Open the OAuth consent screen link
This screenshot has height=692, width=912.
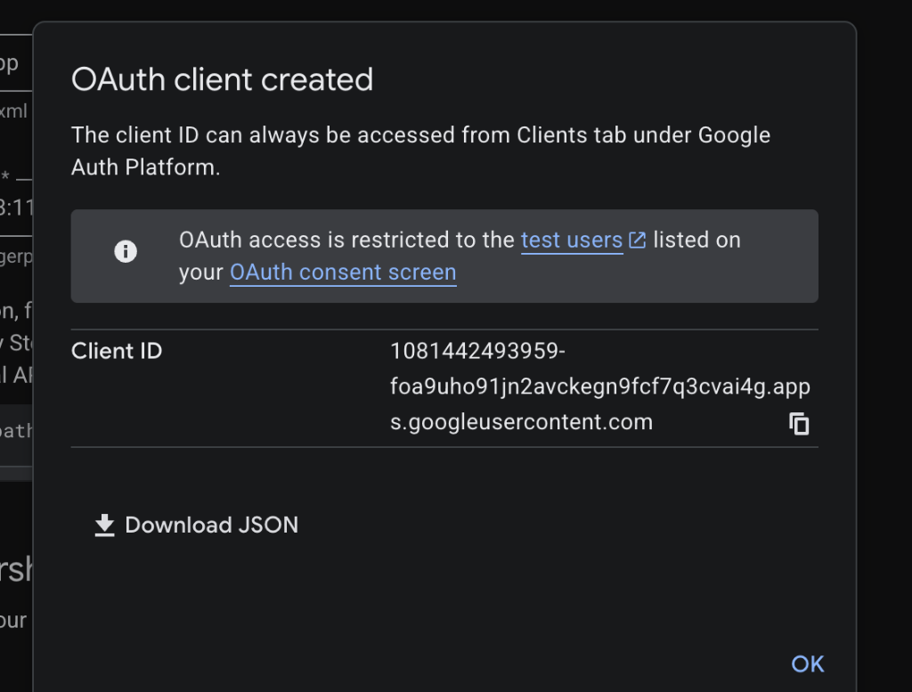(343, 273)
